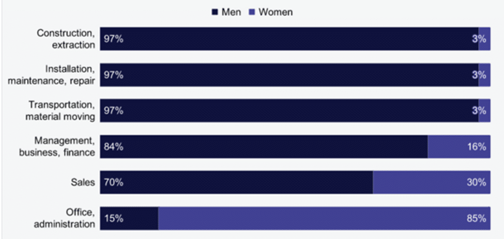Click the Management, business, finance label

pyautogui.click(x=57, y=147)
